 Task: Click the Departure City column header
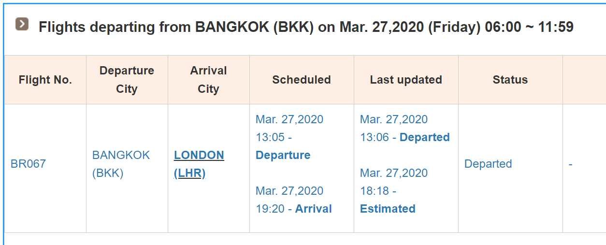pyautogui.click(x=127, y=80)
